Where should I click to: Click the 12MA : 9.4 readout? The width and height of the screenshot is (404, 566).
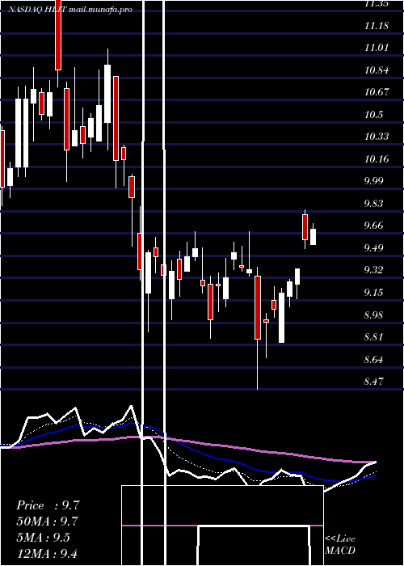click(x=47, y=553)
